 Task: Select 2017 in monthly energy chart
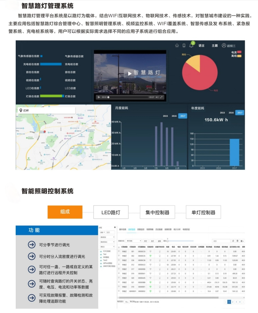(183, 116)
